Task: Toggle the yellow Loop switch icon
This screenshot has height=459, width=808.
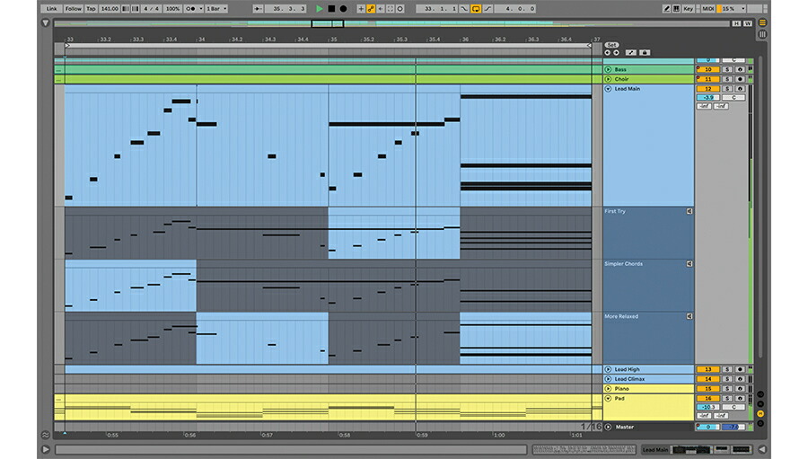Action: click(x=476, y=8)
